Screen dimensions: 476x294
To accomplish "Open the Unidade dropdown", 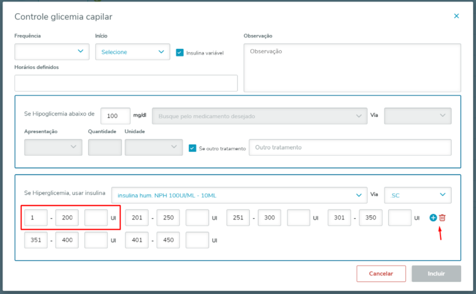I will coord(153,147).
